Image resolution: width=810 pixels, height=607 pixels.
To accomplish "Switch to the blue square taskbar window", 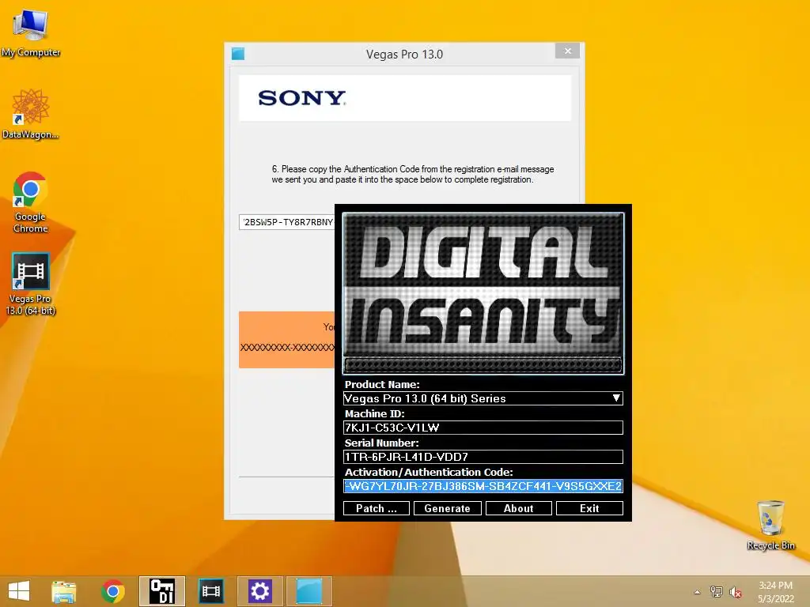I will coord(309,591).
